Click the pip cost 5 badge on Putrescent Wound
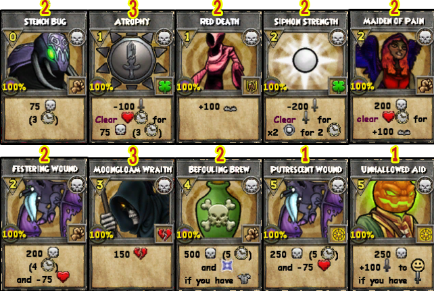This screenshot has width=434, height=291. tap(274, 184)
